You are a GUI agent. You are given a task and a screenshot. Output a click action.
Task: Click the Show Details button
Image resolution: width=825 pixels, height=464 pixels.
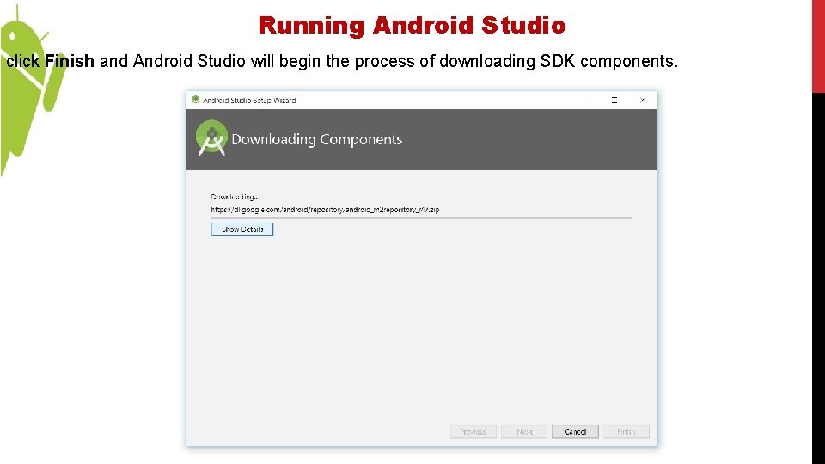pos(242,229)
